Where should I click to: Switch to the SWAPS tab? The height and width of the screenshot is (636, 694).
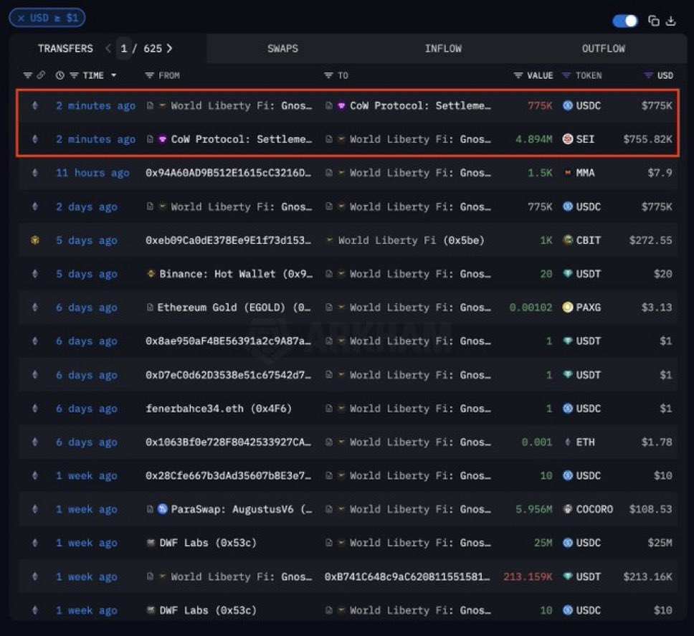[x=282, y=48]
